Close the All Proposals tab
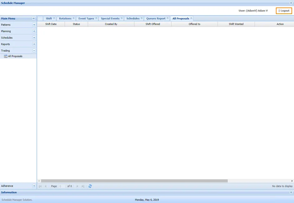 pos(191,18)
